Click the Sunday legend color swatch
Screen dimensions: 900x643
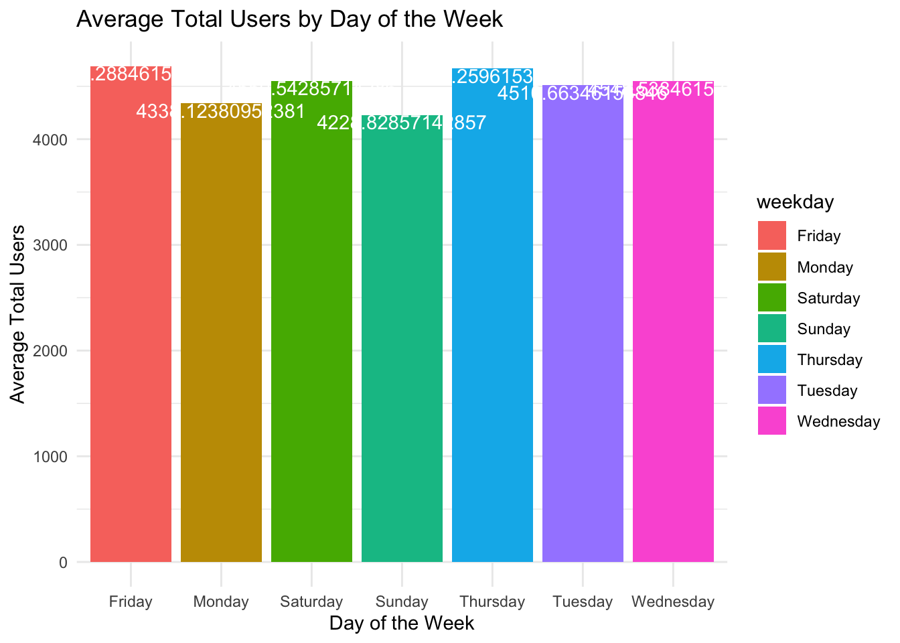tap(771, 328)
